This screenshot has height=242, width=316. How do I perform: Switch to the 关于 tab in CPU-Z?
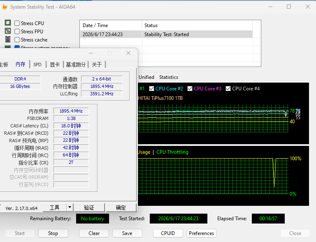tap(97, 65)
